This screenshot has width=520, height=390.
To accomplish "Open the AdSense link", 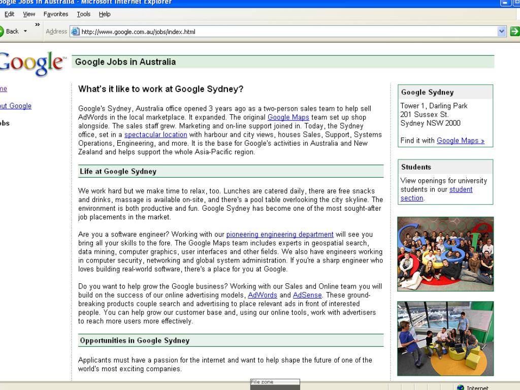I will 307,295.
